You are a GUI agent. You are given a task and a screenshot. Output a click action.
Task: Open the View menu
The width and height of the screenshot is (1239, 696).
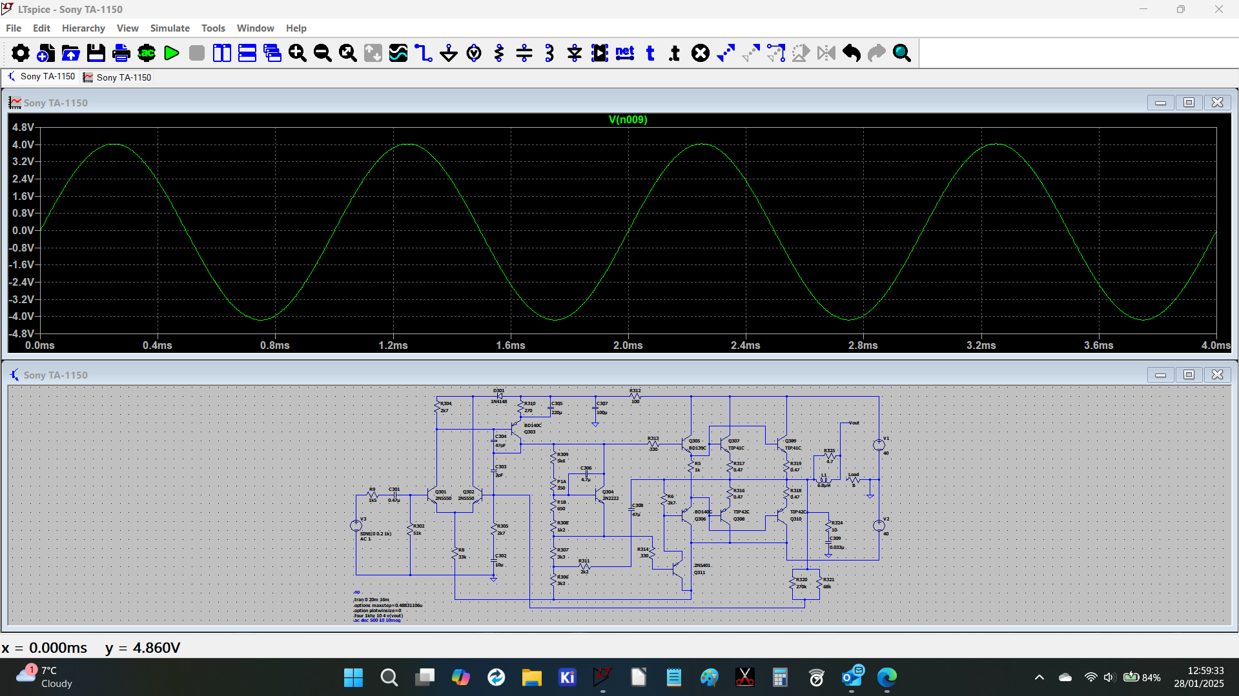127,28
